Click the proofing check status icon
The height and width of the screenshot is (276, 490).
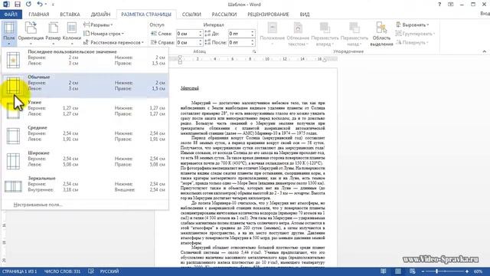coord(91,271)
